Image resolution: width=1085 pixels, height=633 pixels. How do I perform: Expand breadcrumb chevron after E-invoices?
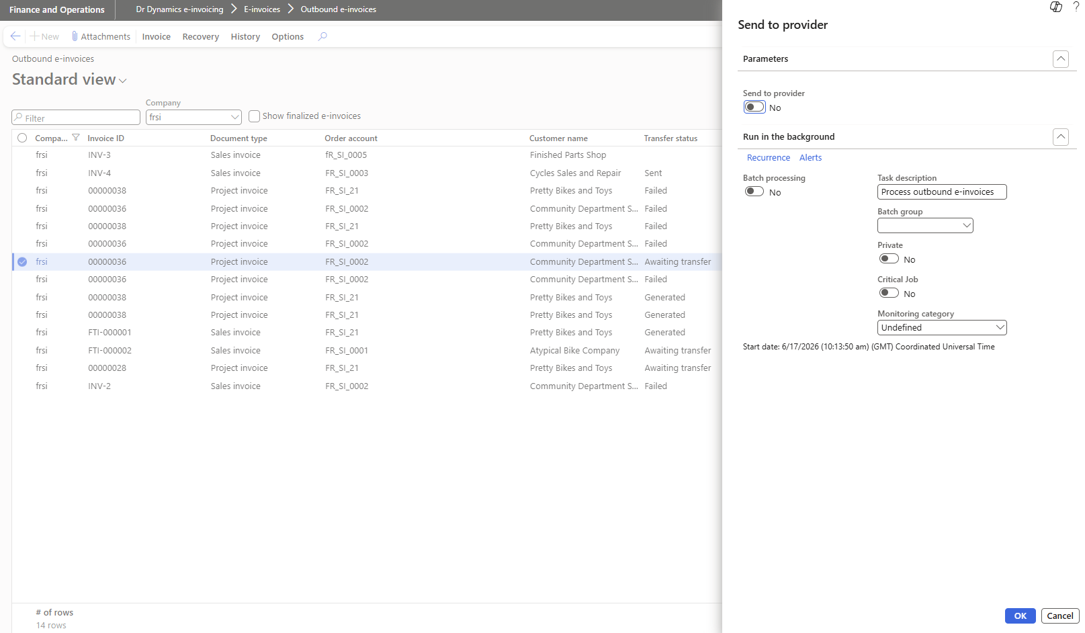point(291,9)
